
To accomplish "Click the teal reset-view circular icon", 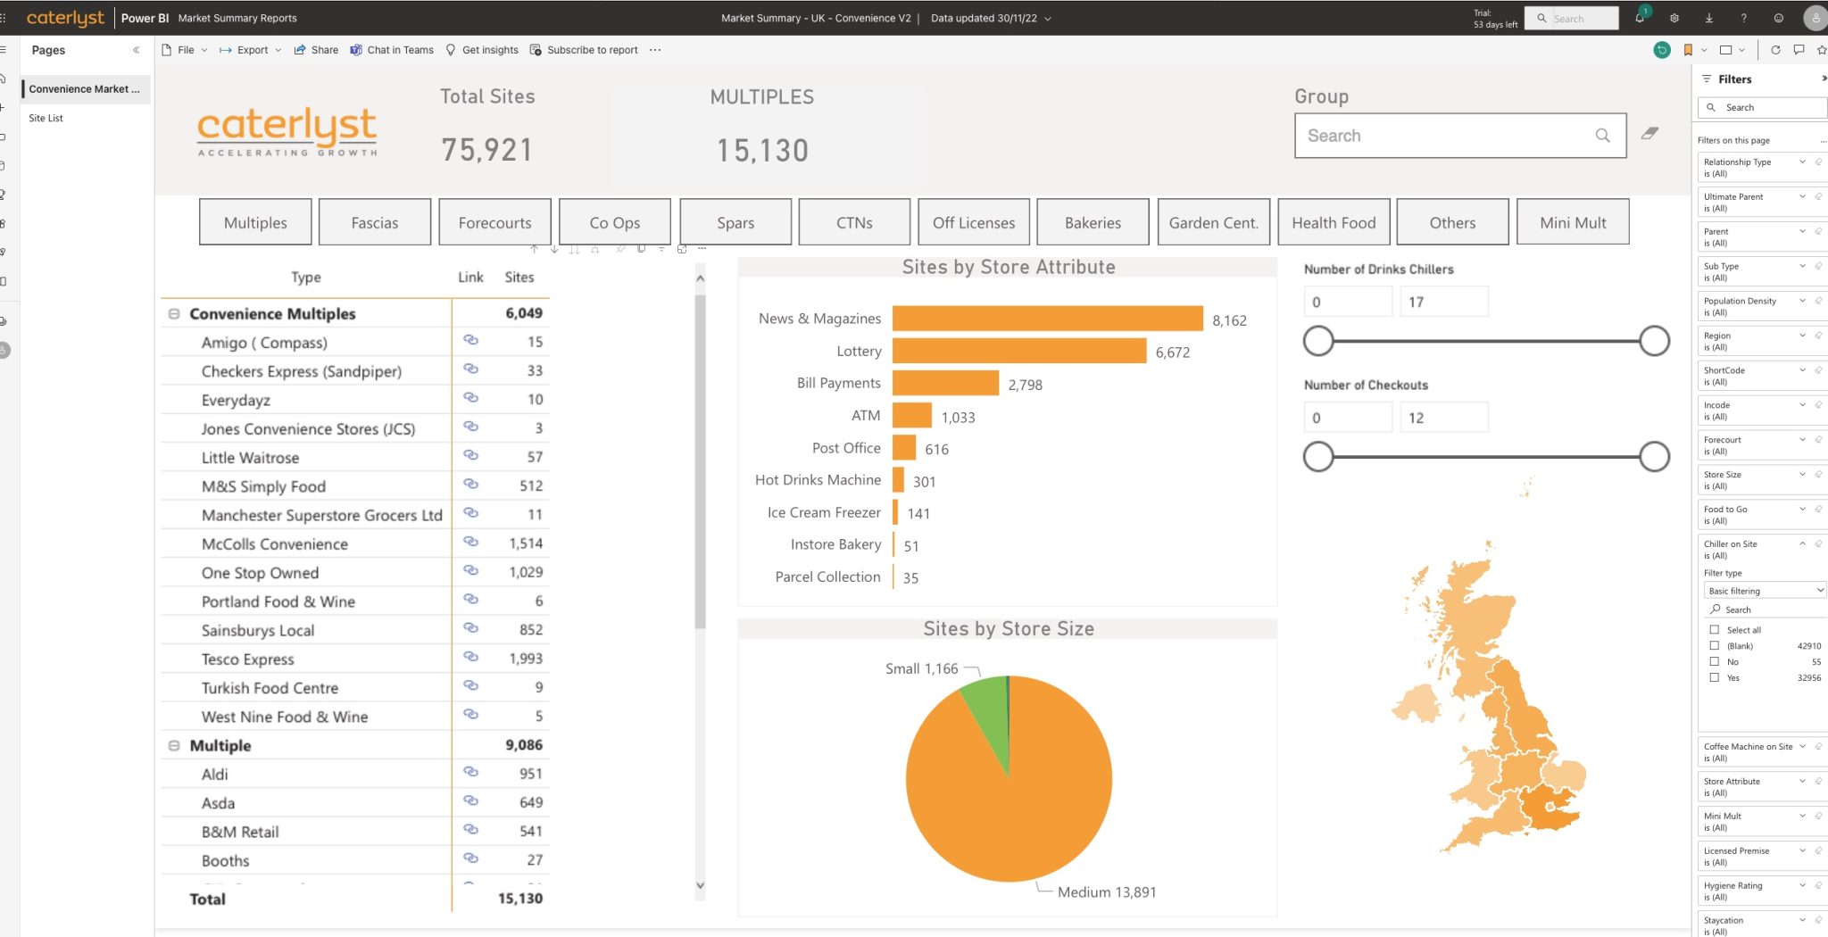I will coord(1662,50).
